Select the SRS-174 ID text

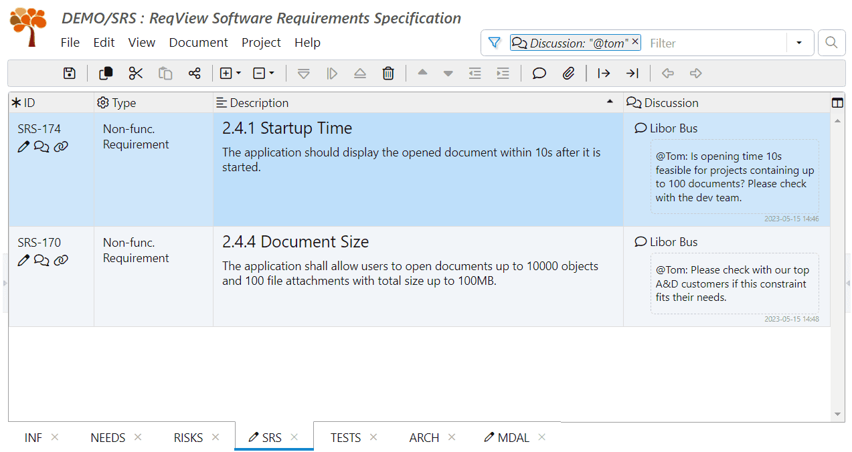click(x=39, y=128)
